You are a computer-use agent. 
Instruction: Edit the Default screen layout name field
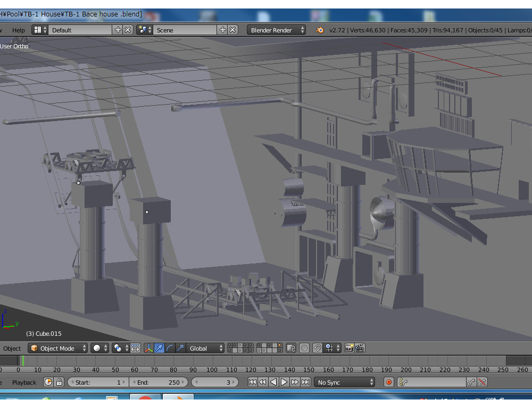point(80,30)
